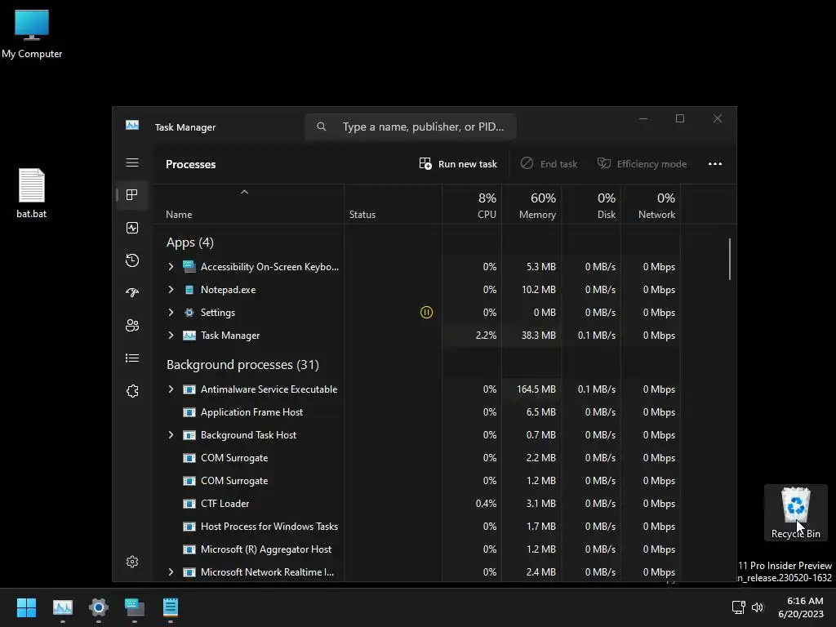Click the process search input field
The height and width of the screenshot is (627, 836).
tap(411, 127)
